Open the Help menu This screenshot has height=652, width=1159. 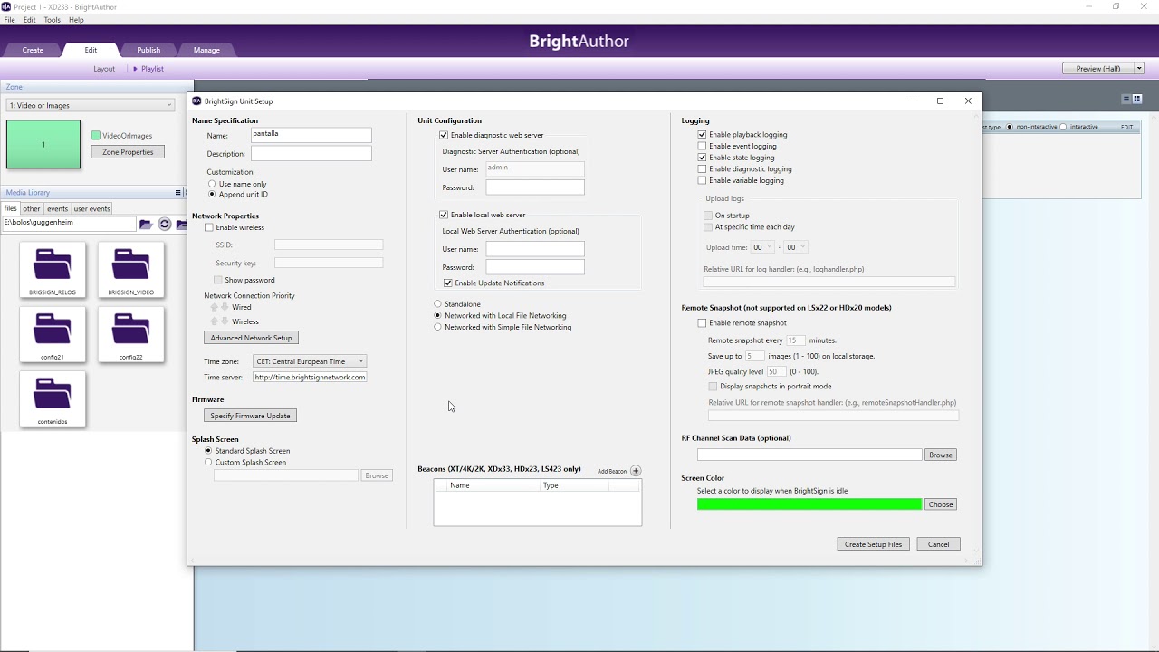click(76, 20)
